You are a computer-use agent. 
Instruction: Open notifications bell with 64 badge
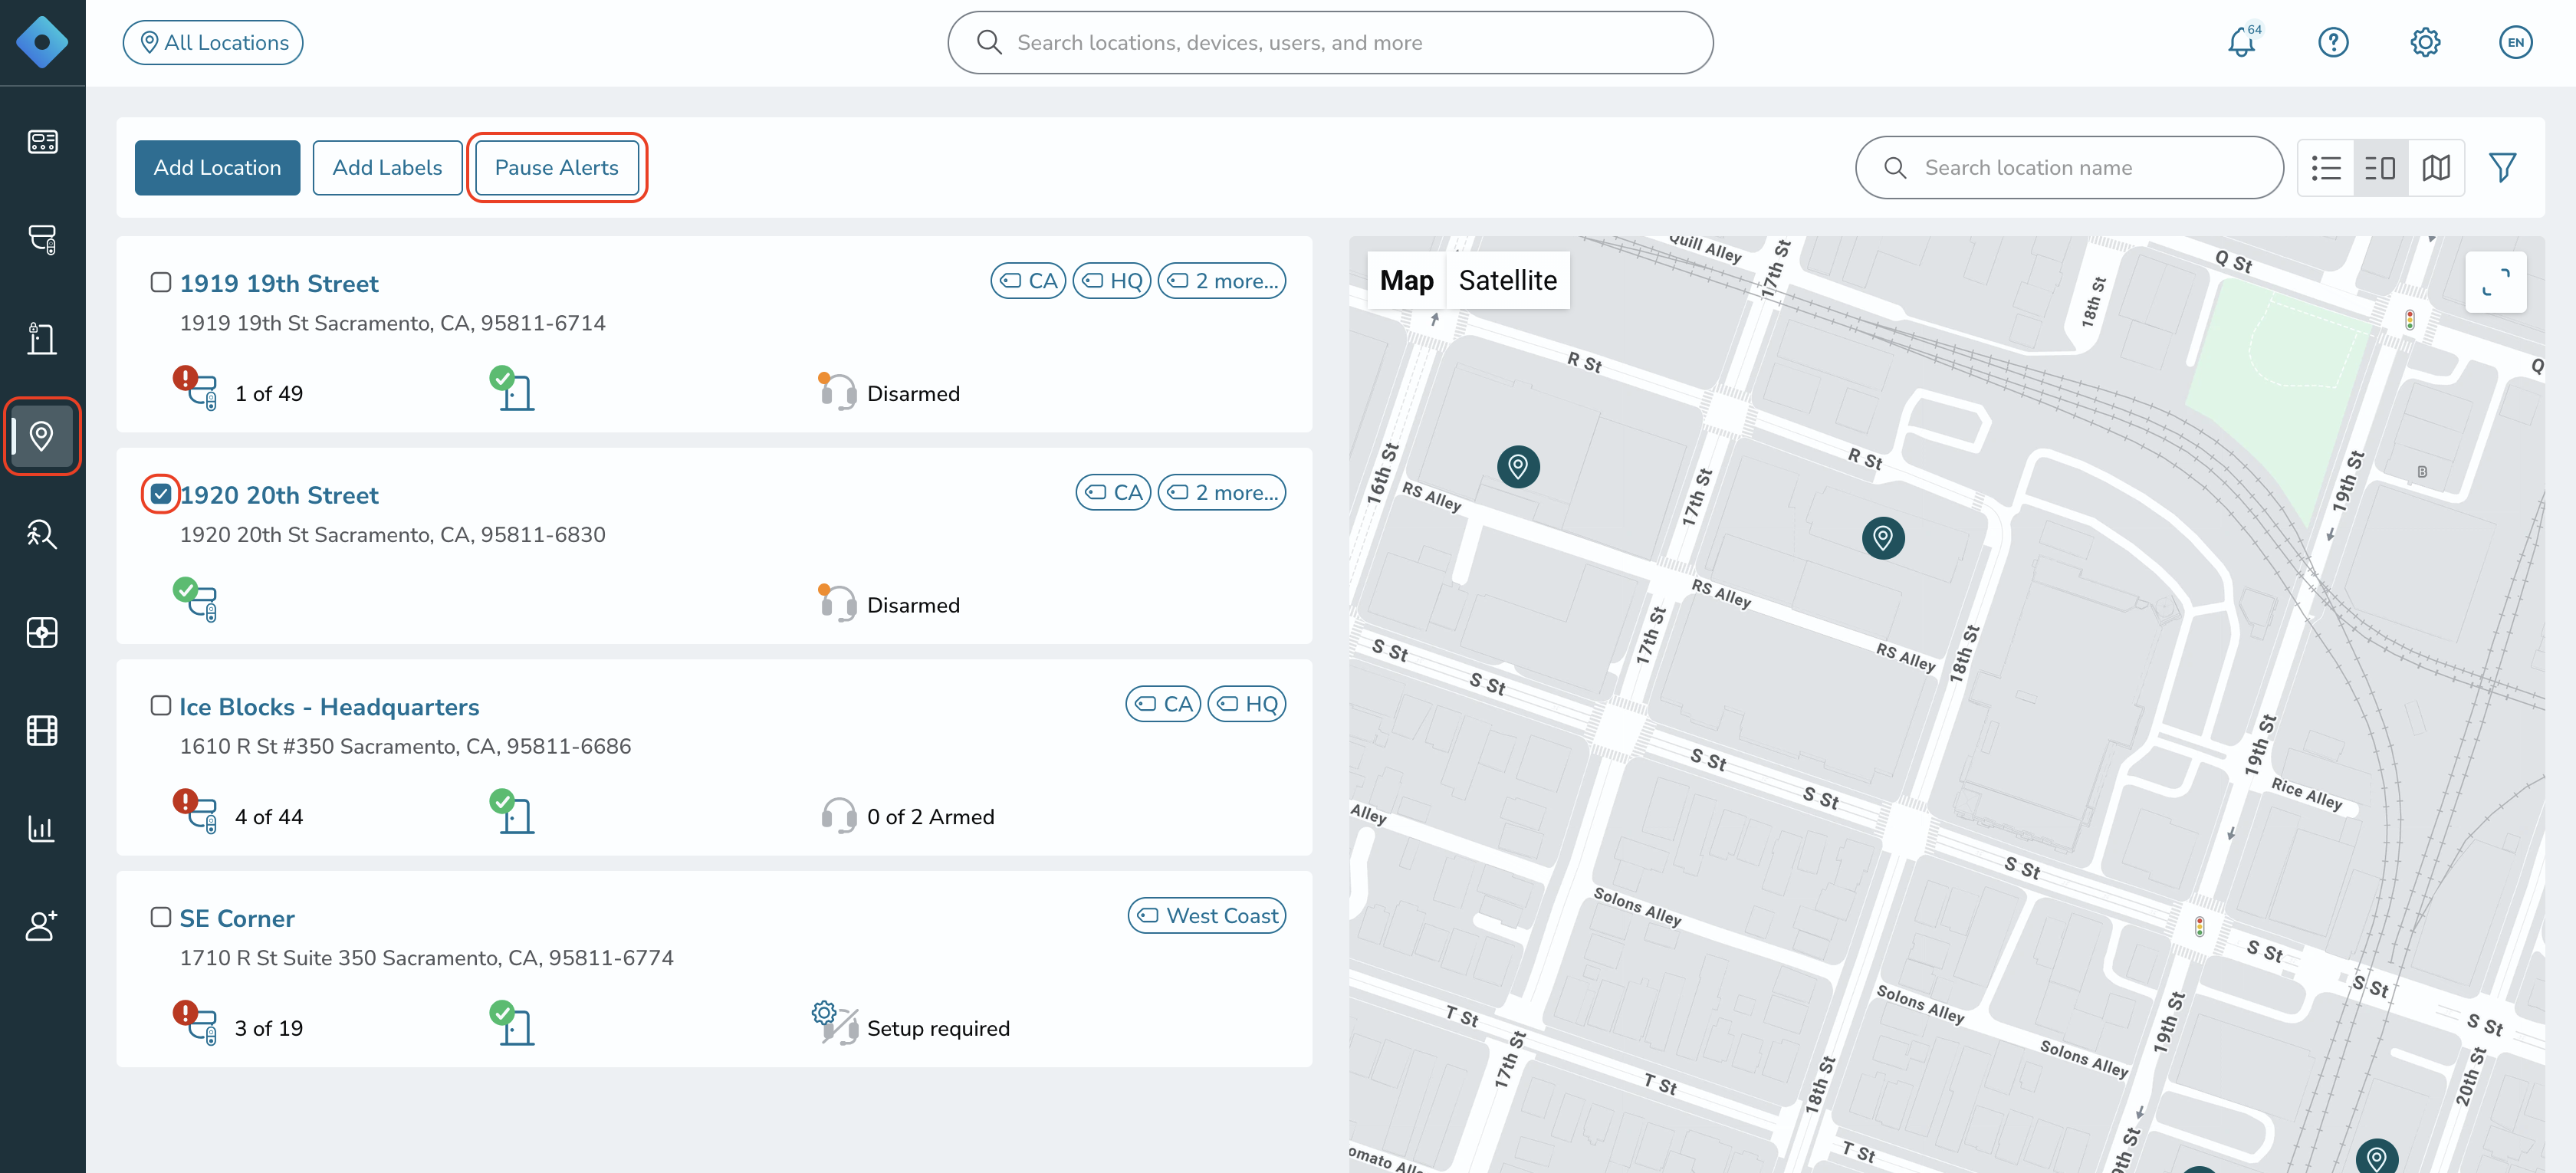(2242, 42)
